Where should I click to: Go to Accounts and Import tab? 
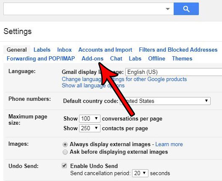click(x=105, y=50)
